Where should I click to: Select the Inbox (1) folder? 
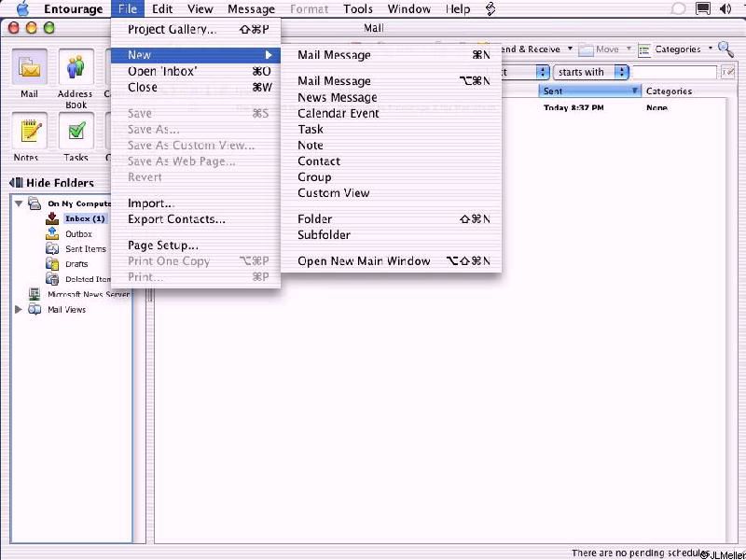[x=85, y=218]
